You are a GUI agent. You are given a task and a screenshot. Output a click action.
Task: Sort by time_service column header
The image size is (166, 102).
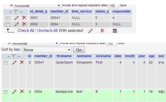(82, 11)
